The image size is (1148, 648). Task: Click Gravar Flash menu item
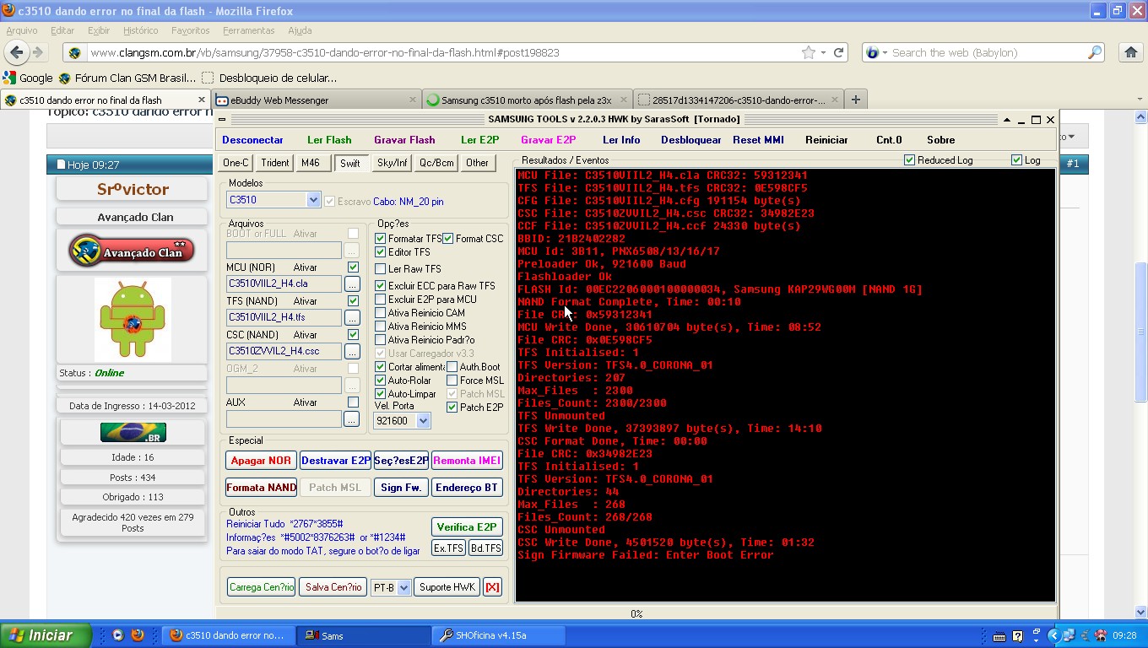click(x=404, y=140)
